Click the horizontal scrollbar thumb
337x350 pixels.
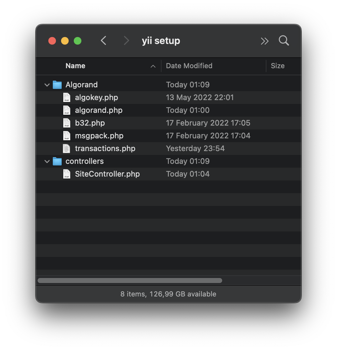[130, 281]
